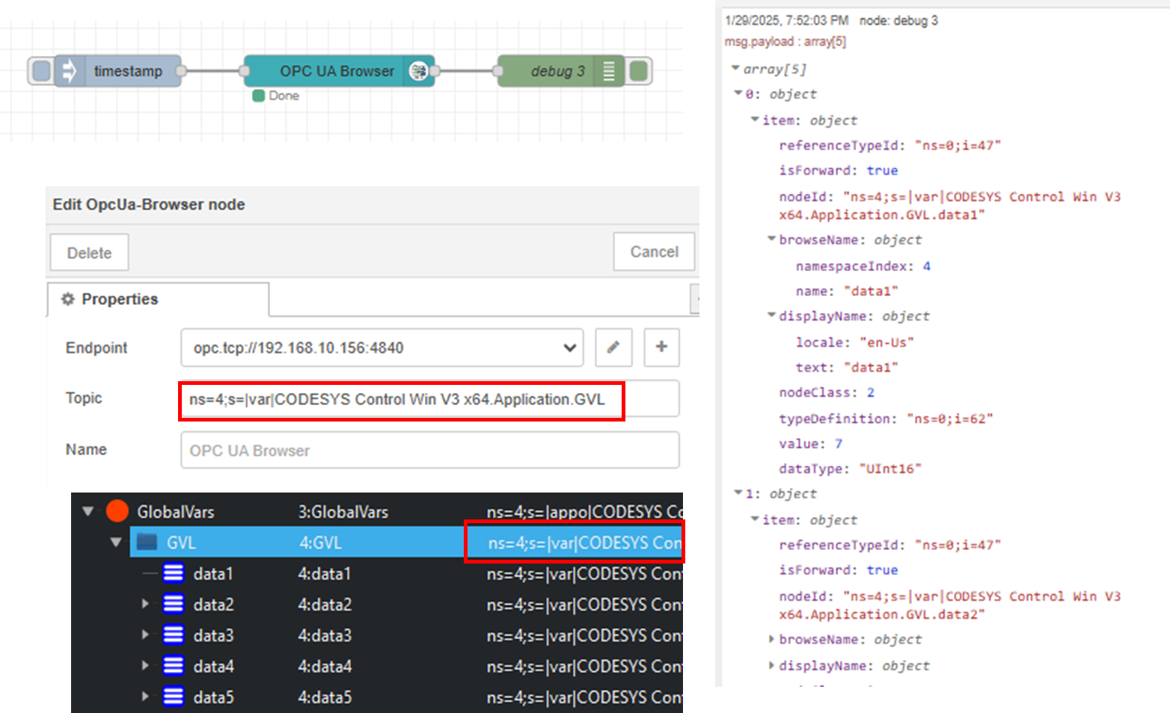Click nodeId value ending in GVL.data1
The width and height of the screenshot is (1170, 713).
pyautogui.click(x=950, y=206)
